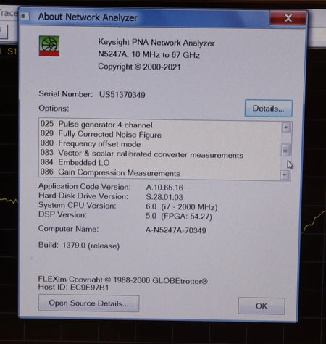Select option 025 Pulse generator 4 channel
The height and width of the screenshot is (344, 326).
pyautogui.click(x=96, y=125)
